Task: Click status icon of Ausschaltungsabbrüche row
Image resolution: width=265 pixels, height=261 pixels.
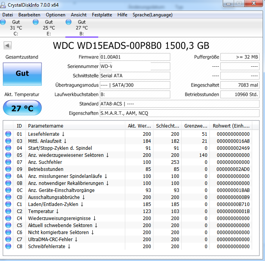Action: click(8, 197)
